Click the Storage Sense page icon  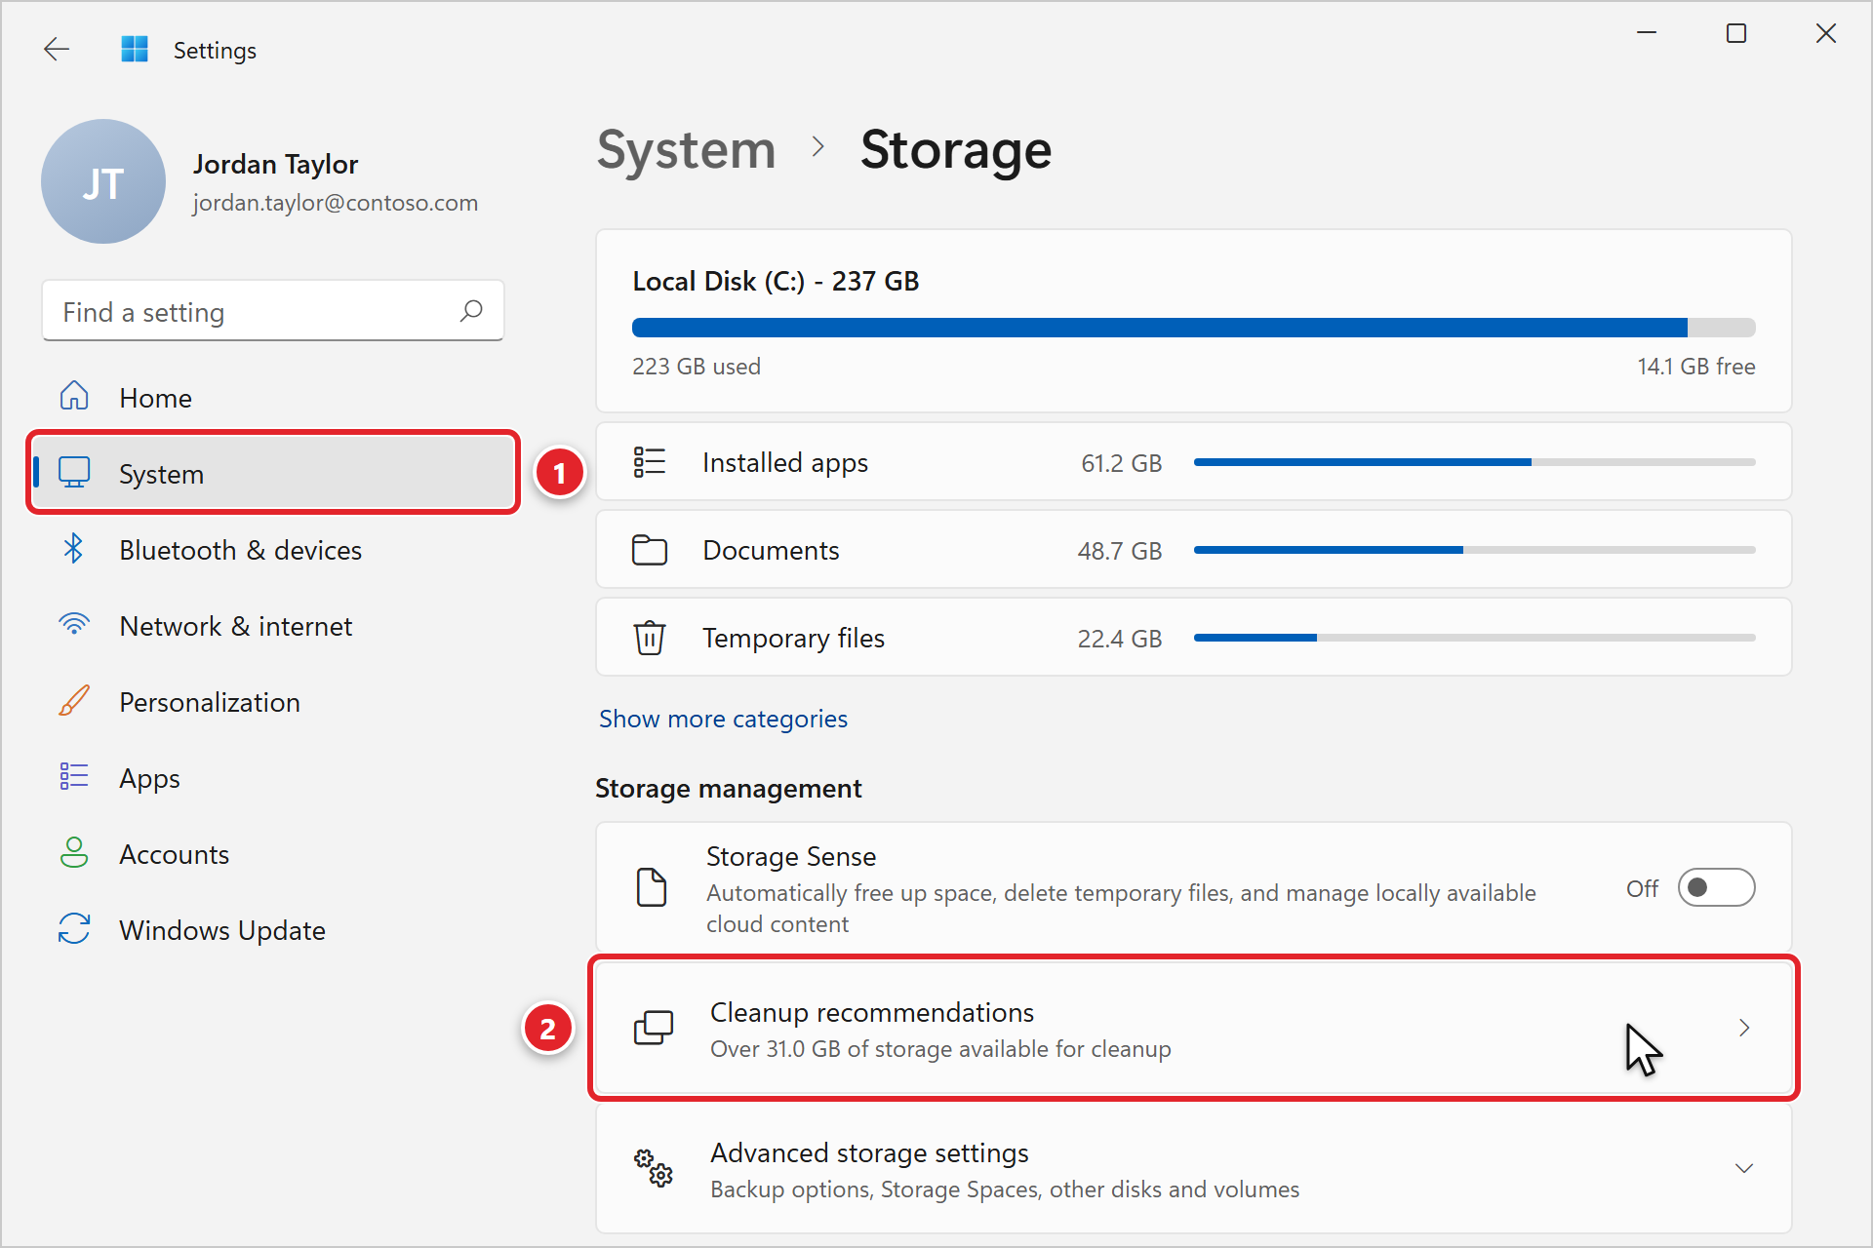(x=652, y=887)
